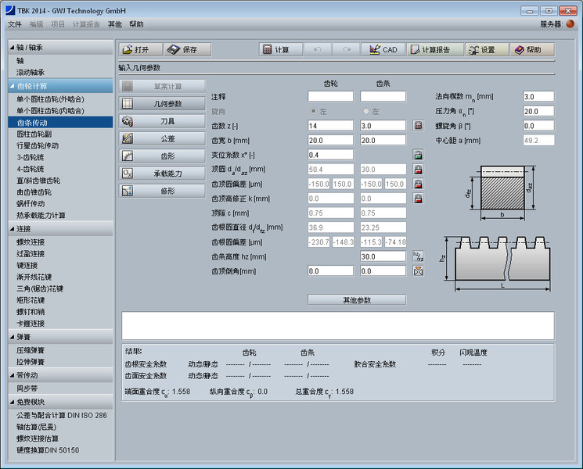This screenshot has height=469, width=583.
Task: Switch to the 承载能力 input page
Action: (163, 173)
